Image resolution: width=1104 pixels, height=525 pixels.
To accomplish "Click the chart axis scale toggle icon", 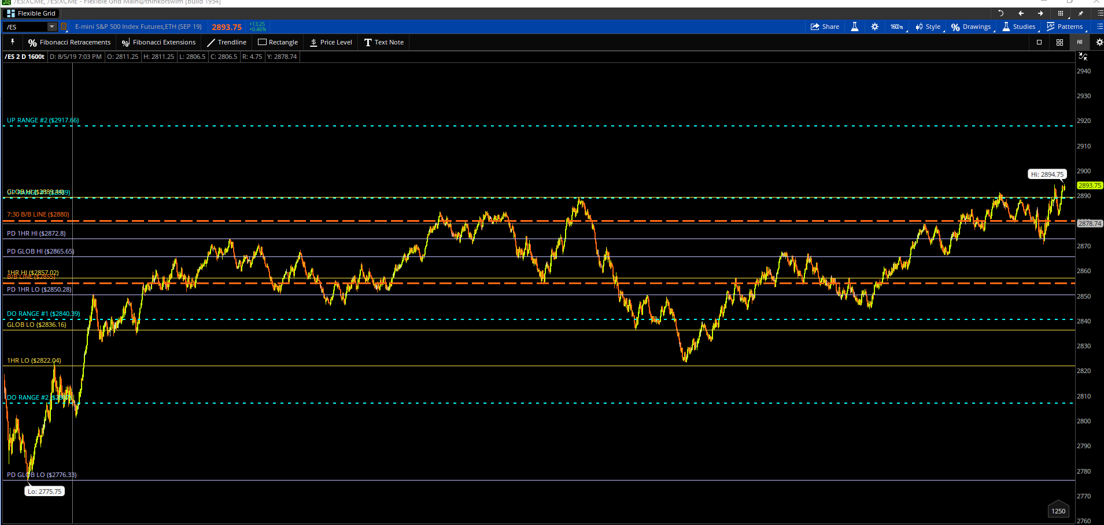I will click(1083, 57).
